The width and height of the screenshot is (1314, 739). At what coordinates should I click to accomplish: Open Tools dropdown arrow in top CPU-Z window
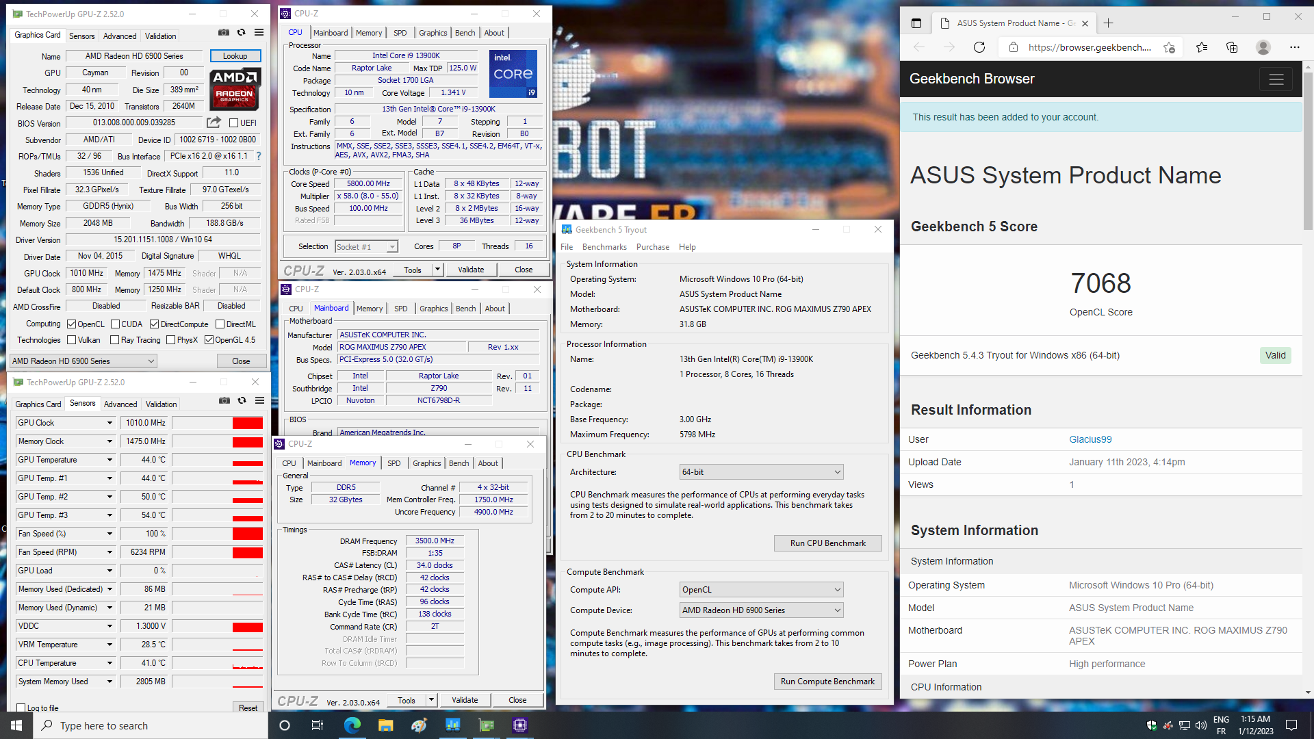[438, 270]
